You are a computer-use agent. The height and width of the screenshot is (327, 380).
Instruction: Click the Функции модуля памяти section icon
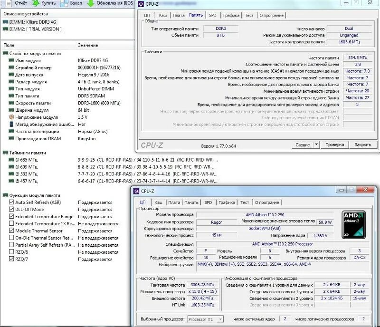[5, 195]
